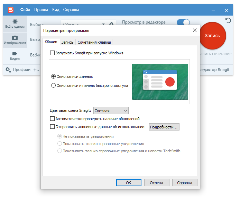Click the red Запись capture button
Viewport: 240px width, 198px height.
pos(213,36)
